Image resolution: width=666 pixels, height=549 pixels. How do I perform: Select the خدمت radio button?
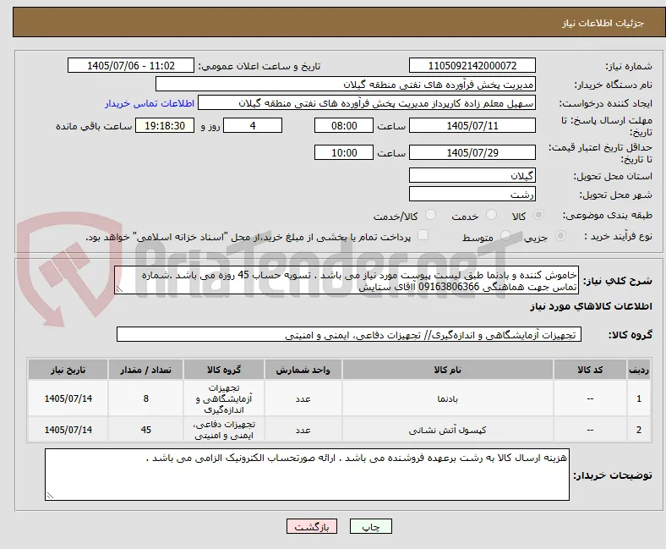point(491,215)
